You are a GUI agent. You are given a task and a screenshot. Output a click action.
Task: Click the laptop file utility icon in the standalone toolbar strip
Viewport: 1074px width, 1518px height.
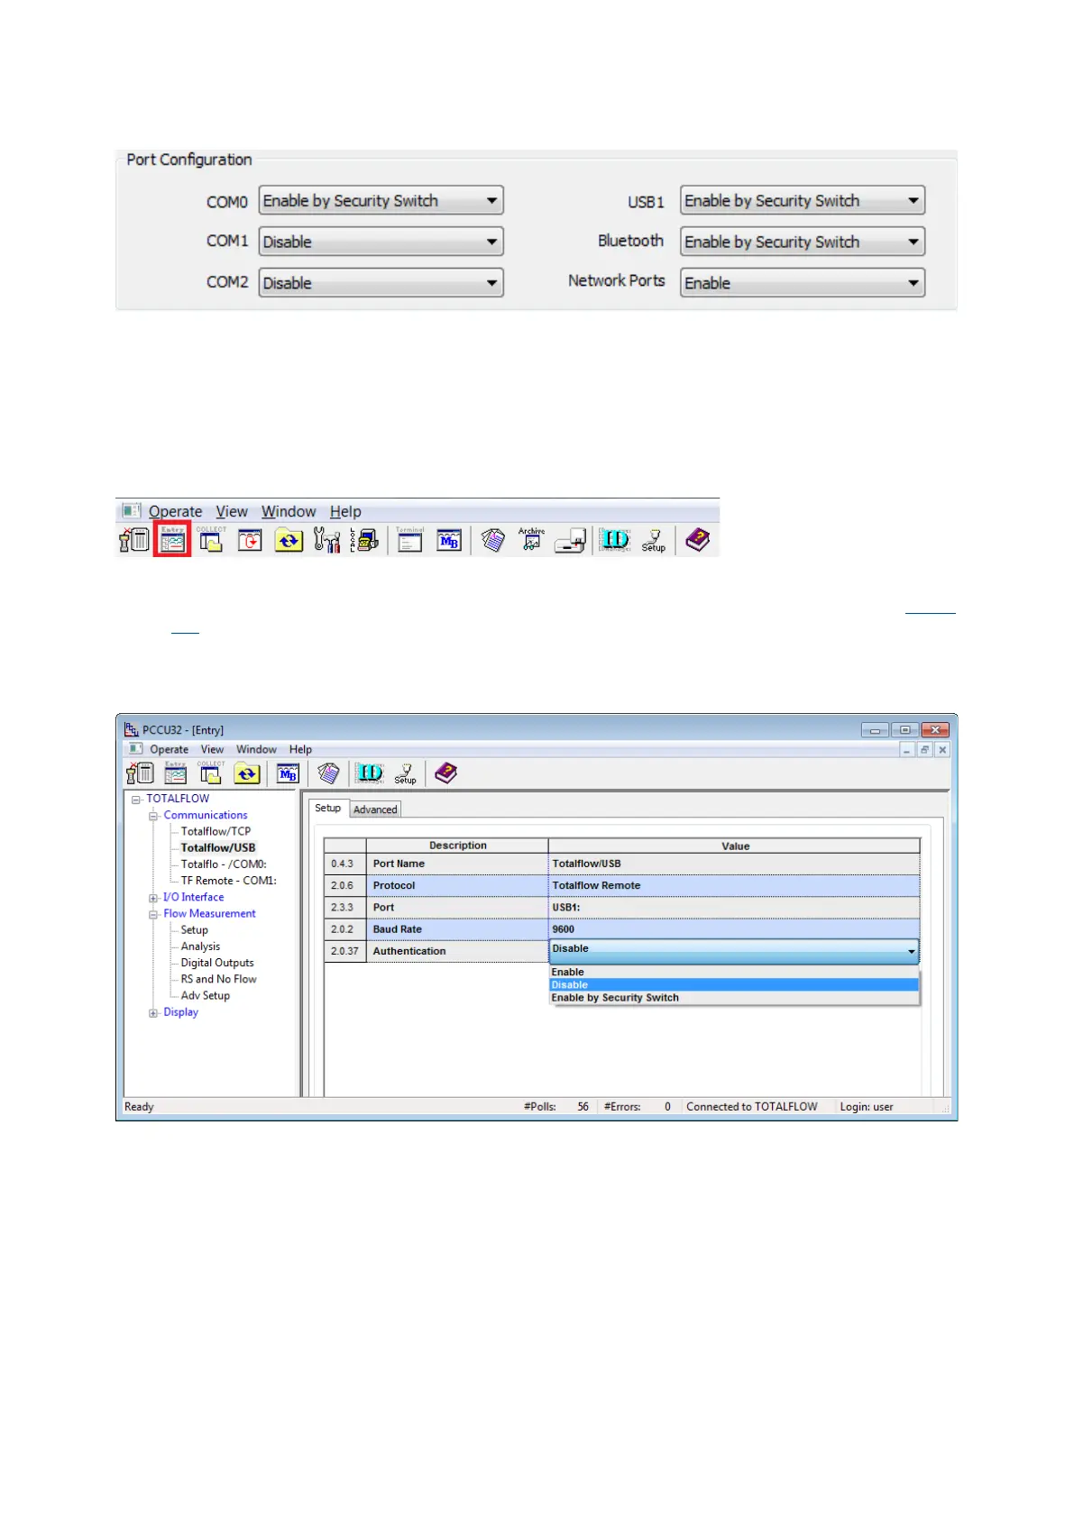click(x=570, y=540)
